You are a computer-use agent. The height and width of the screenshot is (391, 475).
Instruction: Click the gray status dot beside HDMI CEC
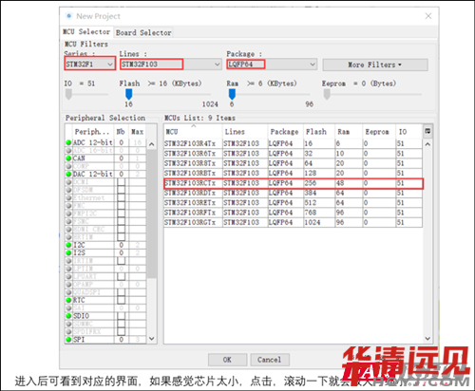[x=68, y=229]
